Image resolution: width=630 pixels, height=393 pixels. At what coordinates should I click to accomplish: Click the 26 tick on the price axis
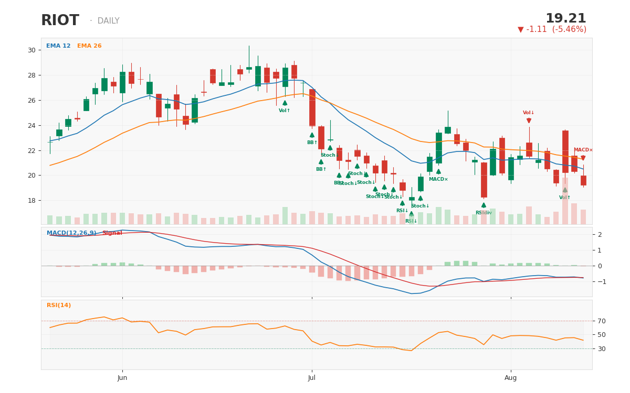(x=31, y=101)
